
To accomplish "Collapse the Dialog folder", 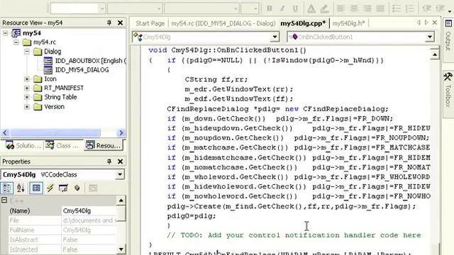I will pos(27,52).
